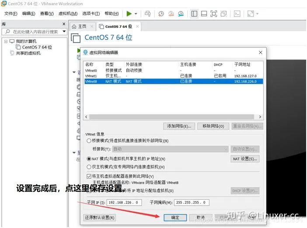Select the 桥接模式 radio button
The width and height of the screenshot is (307, 228).
click(89, 141)
